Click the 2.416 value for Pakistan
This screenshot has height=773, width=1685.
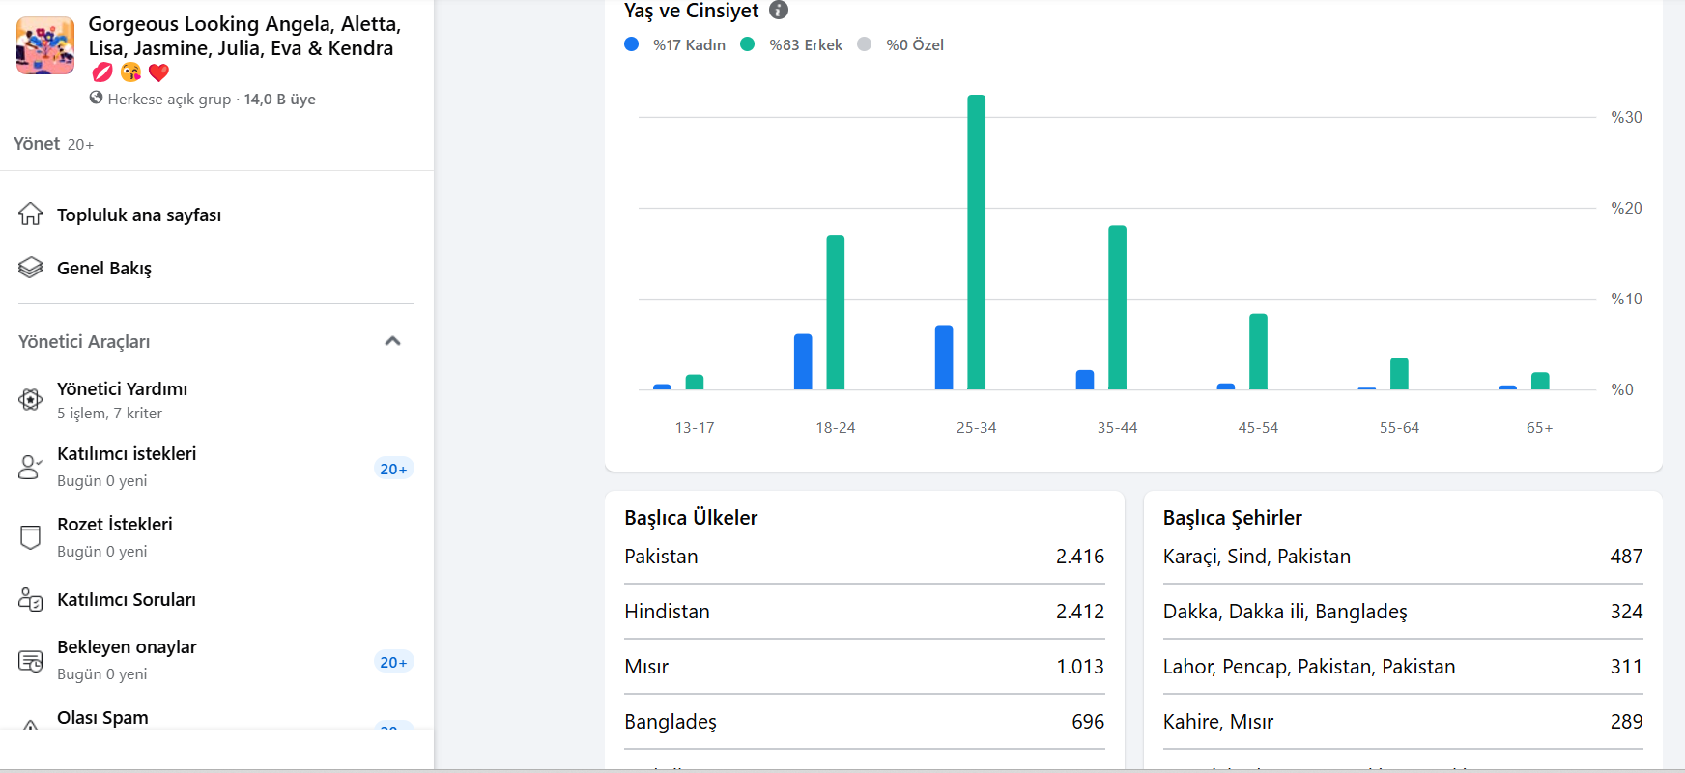point(1080,557)
